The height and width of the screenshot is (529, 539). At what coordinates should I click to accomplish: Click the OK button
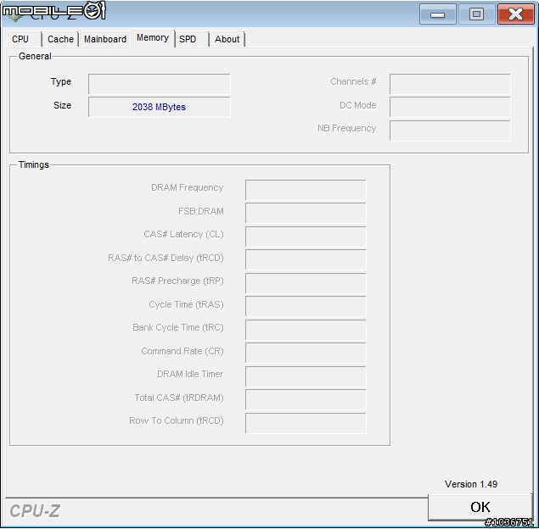[x=480, y=507]
